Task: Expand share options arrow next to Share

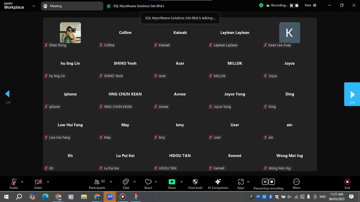Action: [x=182, y=182]
